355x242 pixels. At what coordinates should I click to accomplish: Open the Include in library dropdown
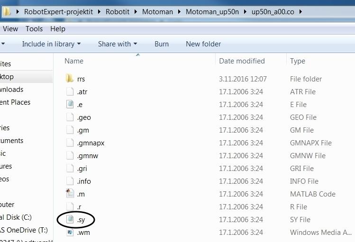pos(51,44)
